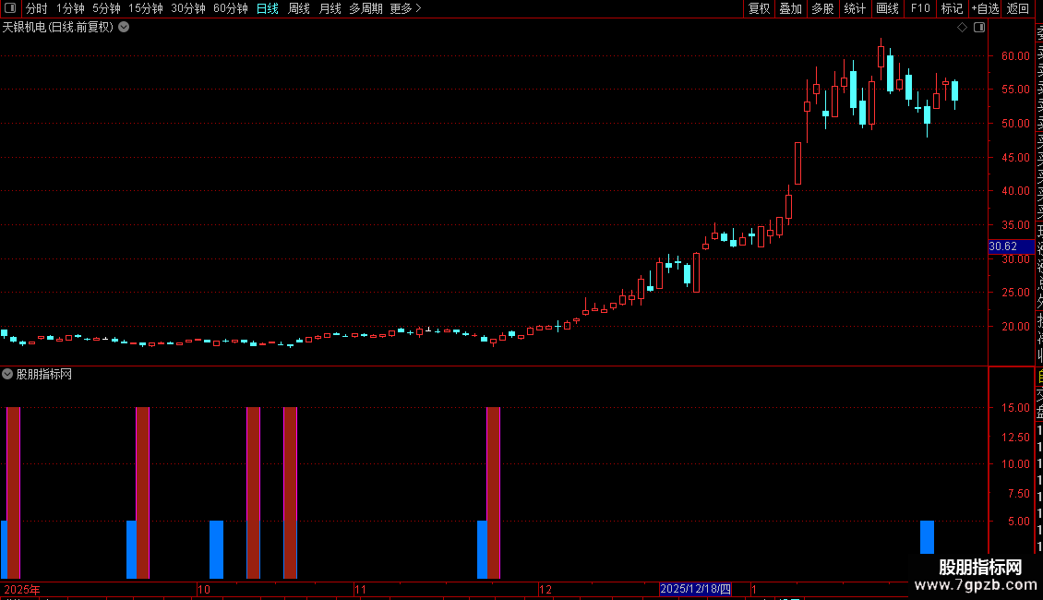Image resolution: width=1043 pixels, height=600 pixels.
Task: Click the diamond icon in chart corner
Action: tap(962, 28)
